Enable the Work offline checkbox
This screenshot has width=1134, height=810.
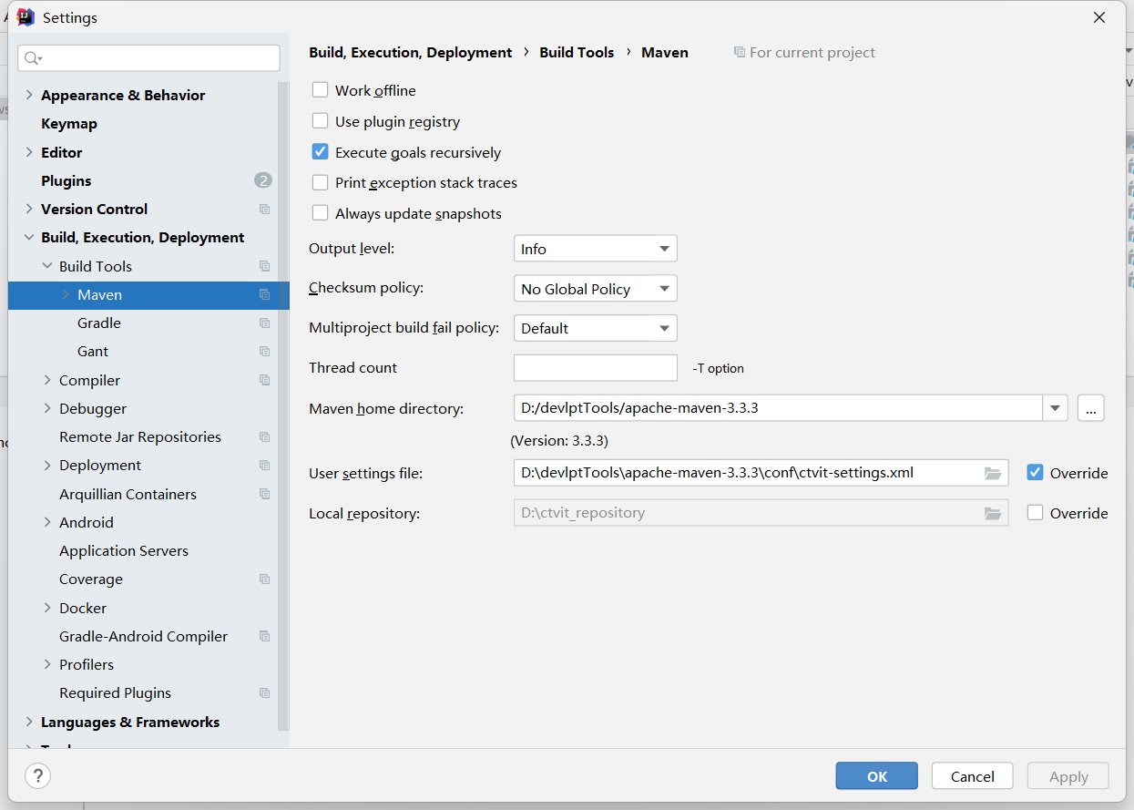tap(320, 90)
